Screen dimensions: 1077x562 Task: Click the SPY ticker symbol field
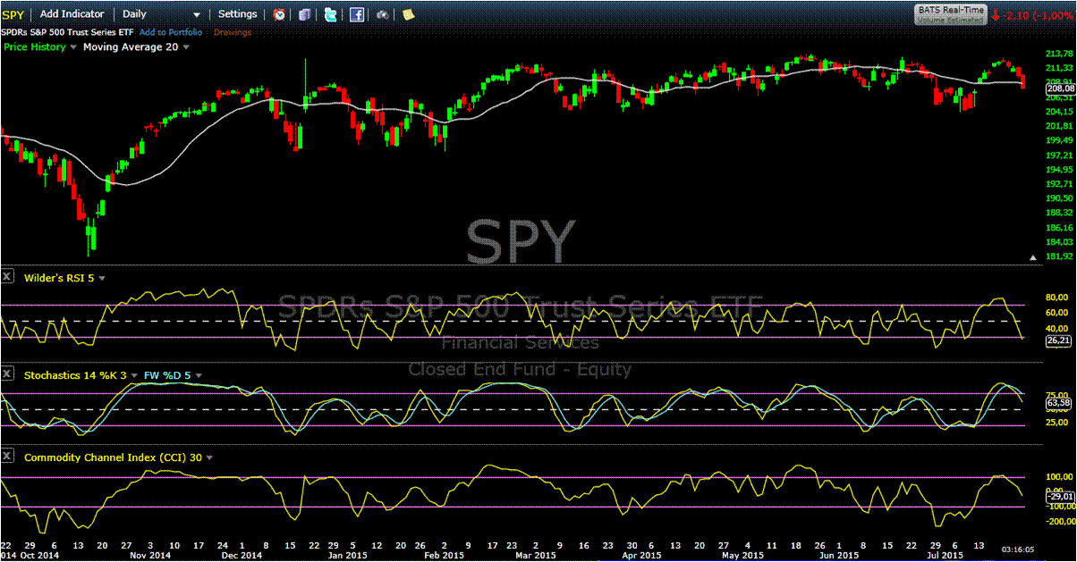tap(13, 14)
